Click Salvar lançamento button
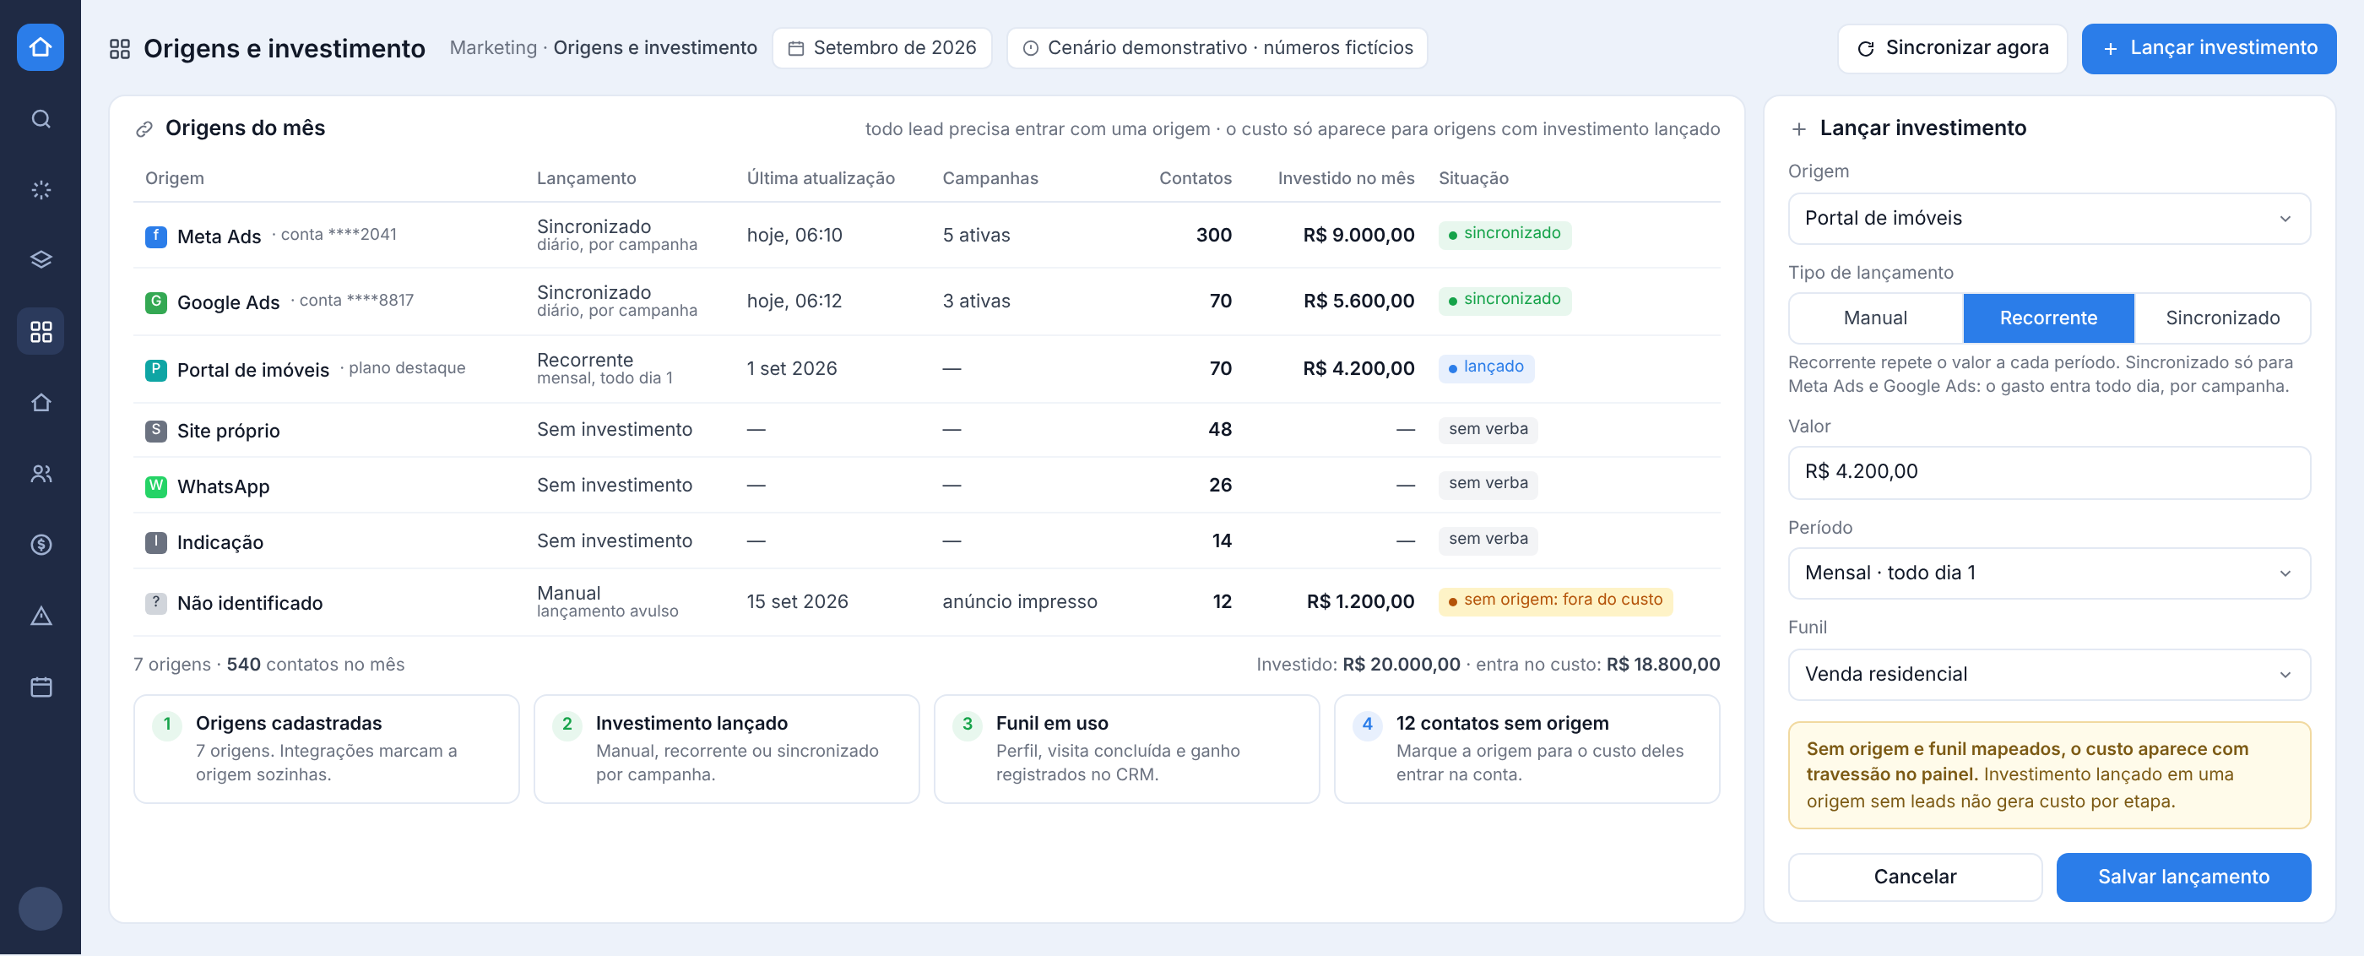 tap(2182, 876)
